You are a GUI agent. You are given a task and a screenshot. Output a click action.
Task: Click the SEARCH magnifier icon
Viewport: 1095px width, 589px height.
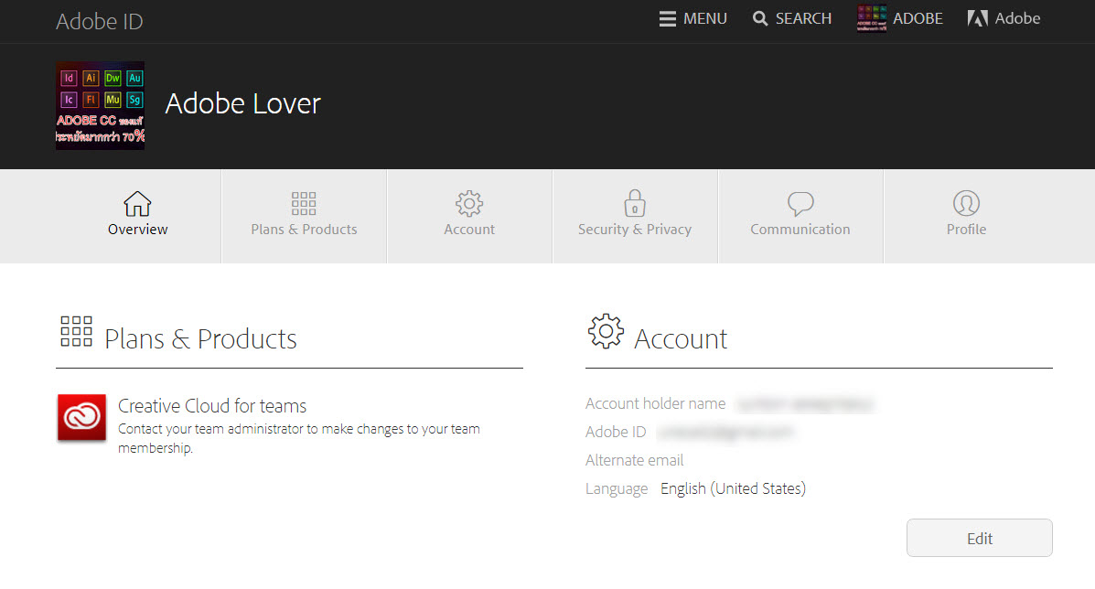[x=760, y=19]
